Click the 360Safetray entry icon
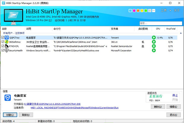 coord(7,42)
